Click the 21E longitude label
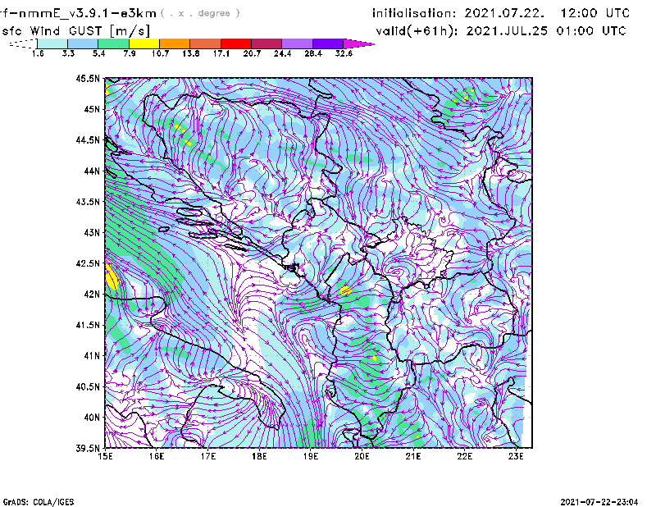This screenshot has height=507, width=656. click(x=413, y=456)
